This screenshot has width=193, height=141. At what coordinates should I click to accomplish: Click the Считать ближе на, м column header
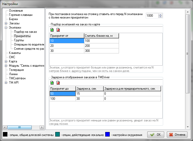pyautogui.click(x=102, y=36)
